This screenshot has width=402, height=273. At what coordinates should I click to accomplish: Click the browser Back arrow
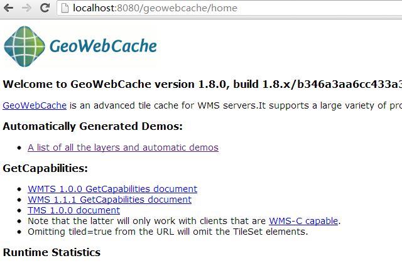point(8,8)
